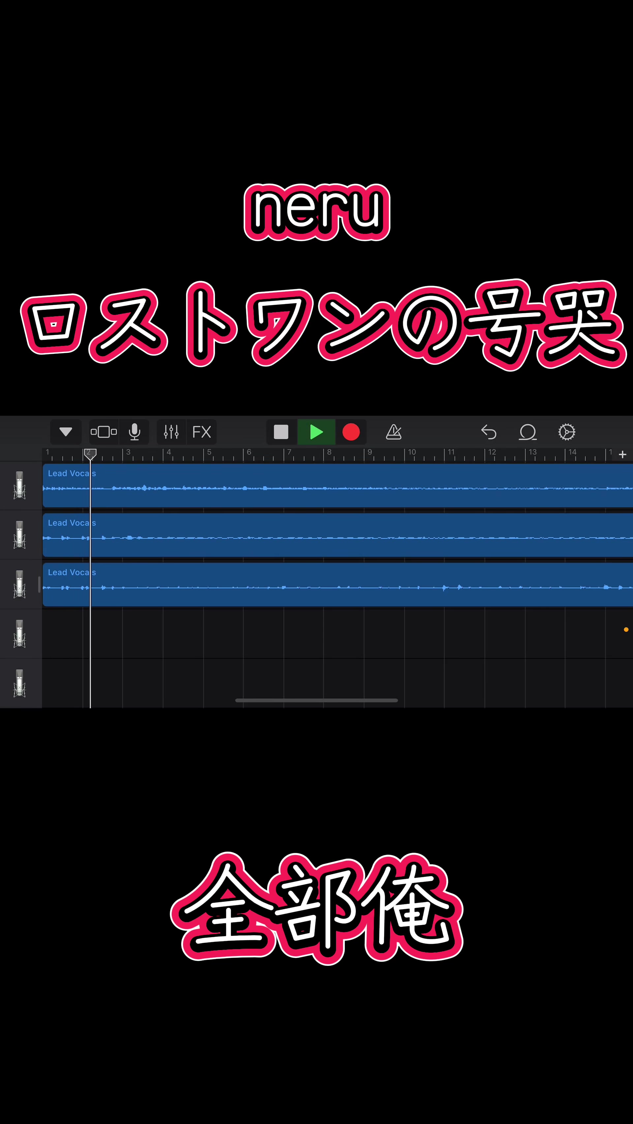
Task: Select the top track's microphone icon
Action: (20, 485)
